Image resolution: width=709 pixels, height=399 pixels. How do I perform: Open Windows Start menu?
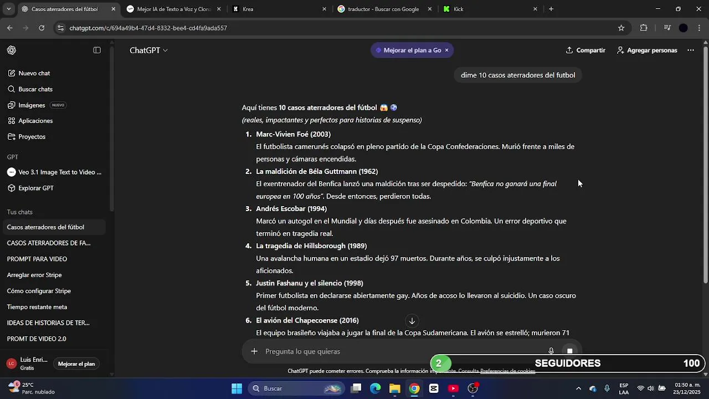click(x=237, y=388)
